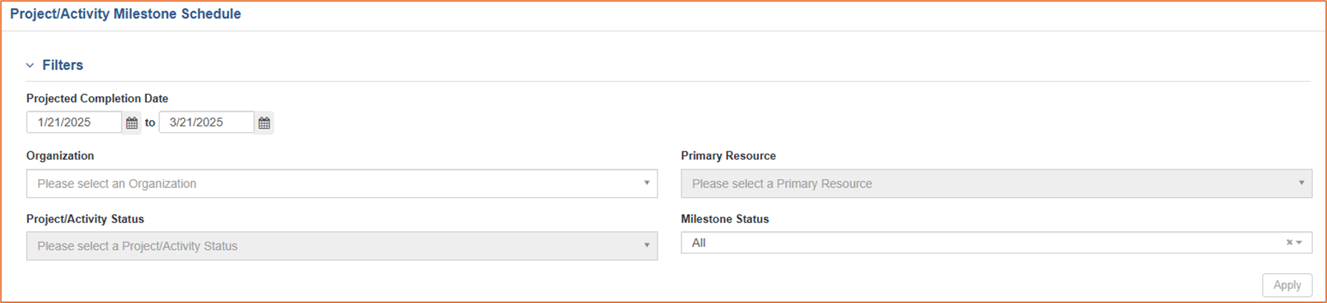Collapse the Filters section chevron

(30, 66)
